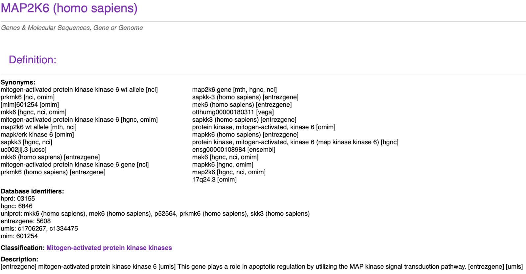Click the entrezgene: 5608 identifier
The width and height of the screenshot is (526, 274).
[x=26, y=221]
